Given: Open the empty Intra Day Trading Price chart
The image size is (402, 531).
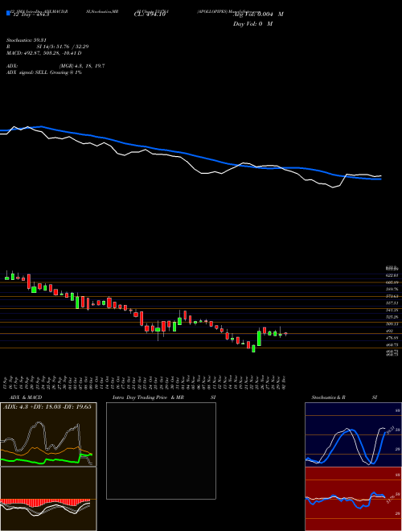Looking at the screenshot, I should coord(161,451).
